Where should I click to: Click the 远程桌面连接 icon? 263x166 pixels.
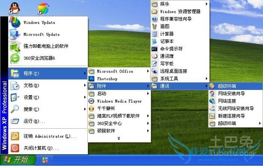(x=154, y=71)
